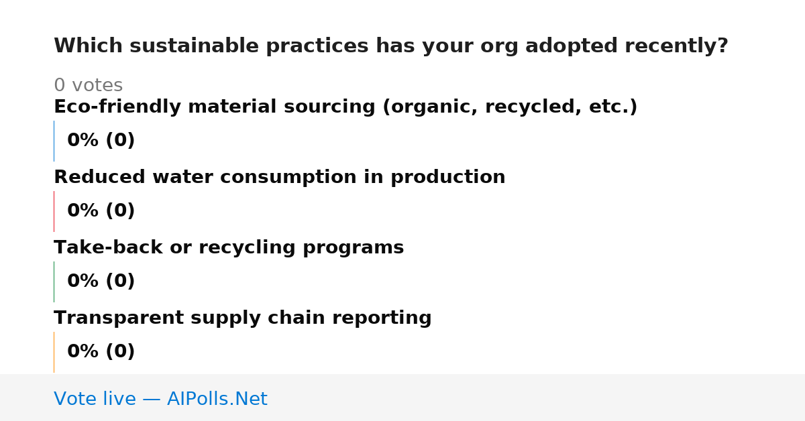Click the poll question heading text
This screenshot has width=805, height=421.
pyautogui.click(x=391, y=46)
